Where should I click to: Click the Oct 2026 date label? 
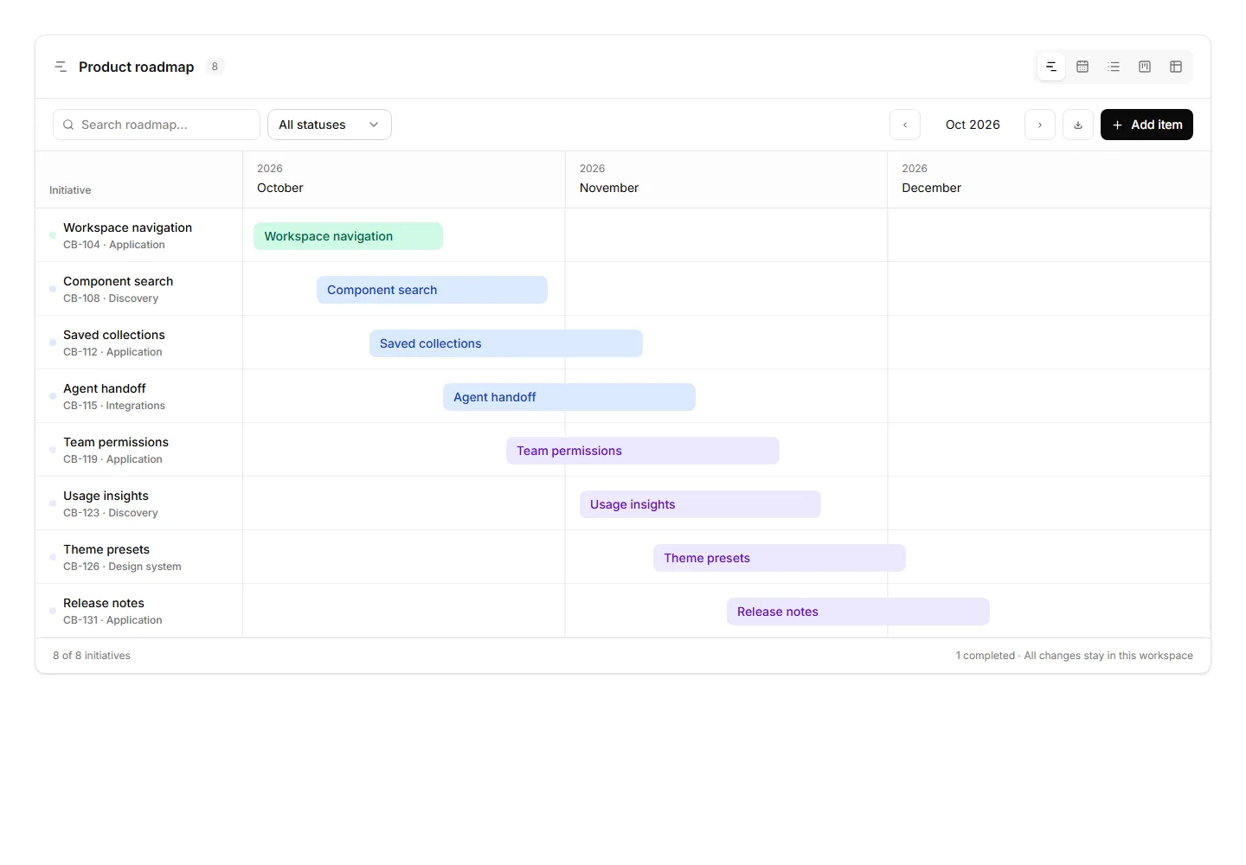(973, 125)
